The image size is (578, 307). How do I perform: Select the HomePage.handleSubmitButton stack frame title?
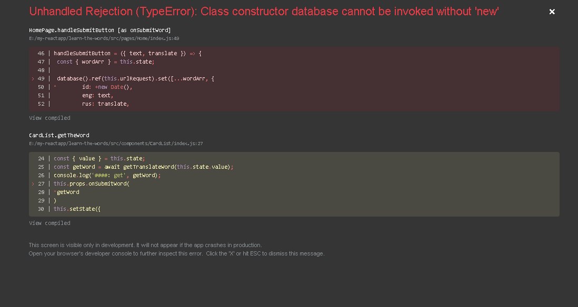tap(99, 30)
